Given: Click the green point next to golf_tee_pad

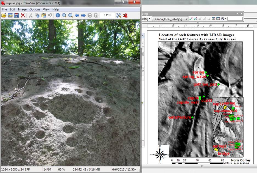Looking at the screenshot, I should point(218,84).
